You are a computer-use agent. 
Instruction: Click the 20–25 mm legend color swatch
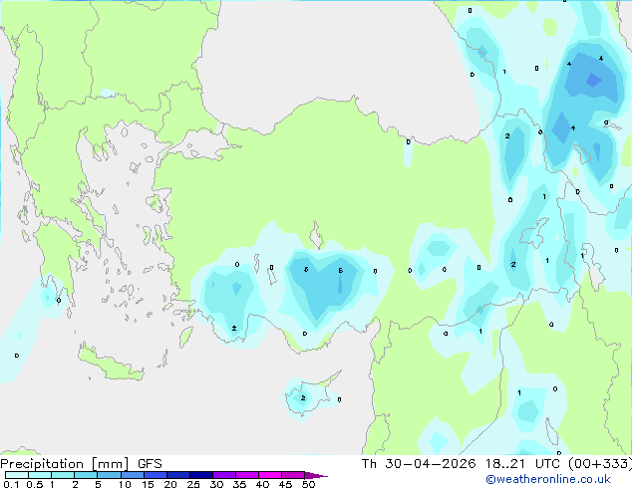pyautogui.click(x=177, y=475)
